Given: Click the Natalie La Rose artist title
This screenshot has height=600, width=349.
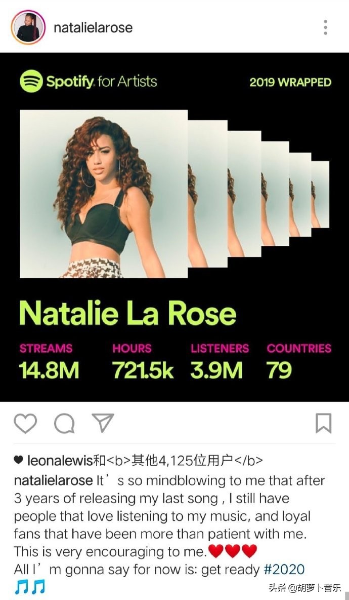Looking at the screenshot, I should pos(127,313).
